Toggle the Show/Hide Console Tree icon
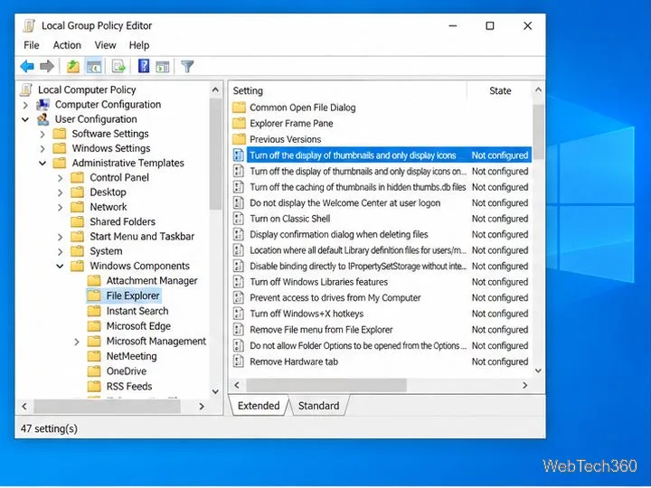The height and width of the screenshot is (488, 651). [x=94, y=66]
